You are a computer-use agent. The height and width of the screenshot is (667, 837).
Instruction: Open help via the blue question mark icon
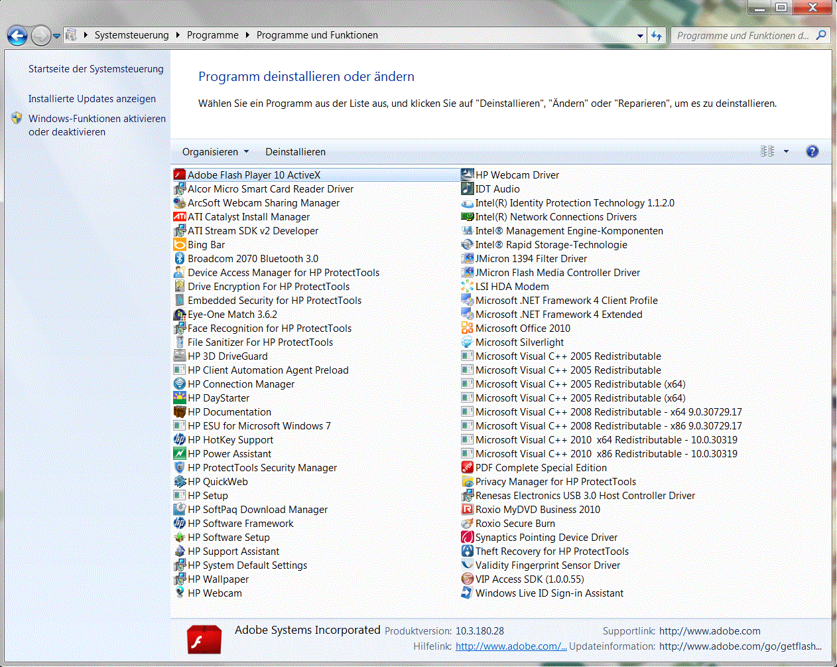812,152
